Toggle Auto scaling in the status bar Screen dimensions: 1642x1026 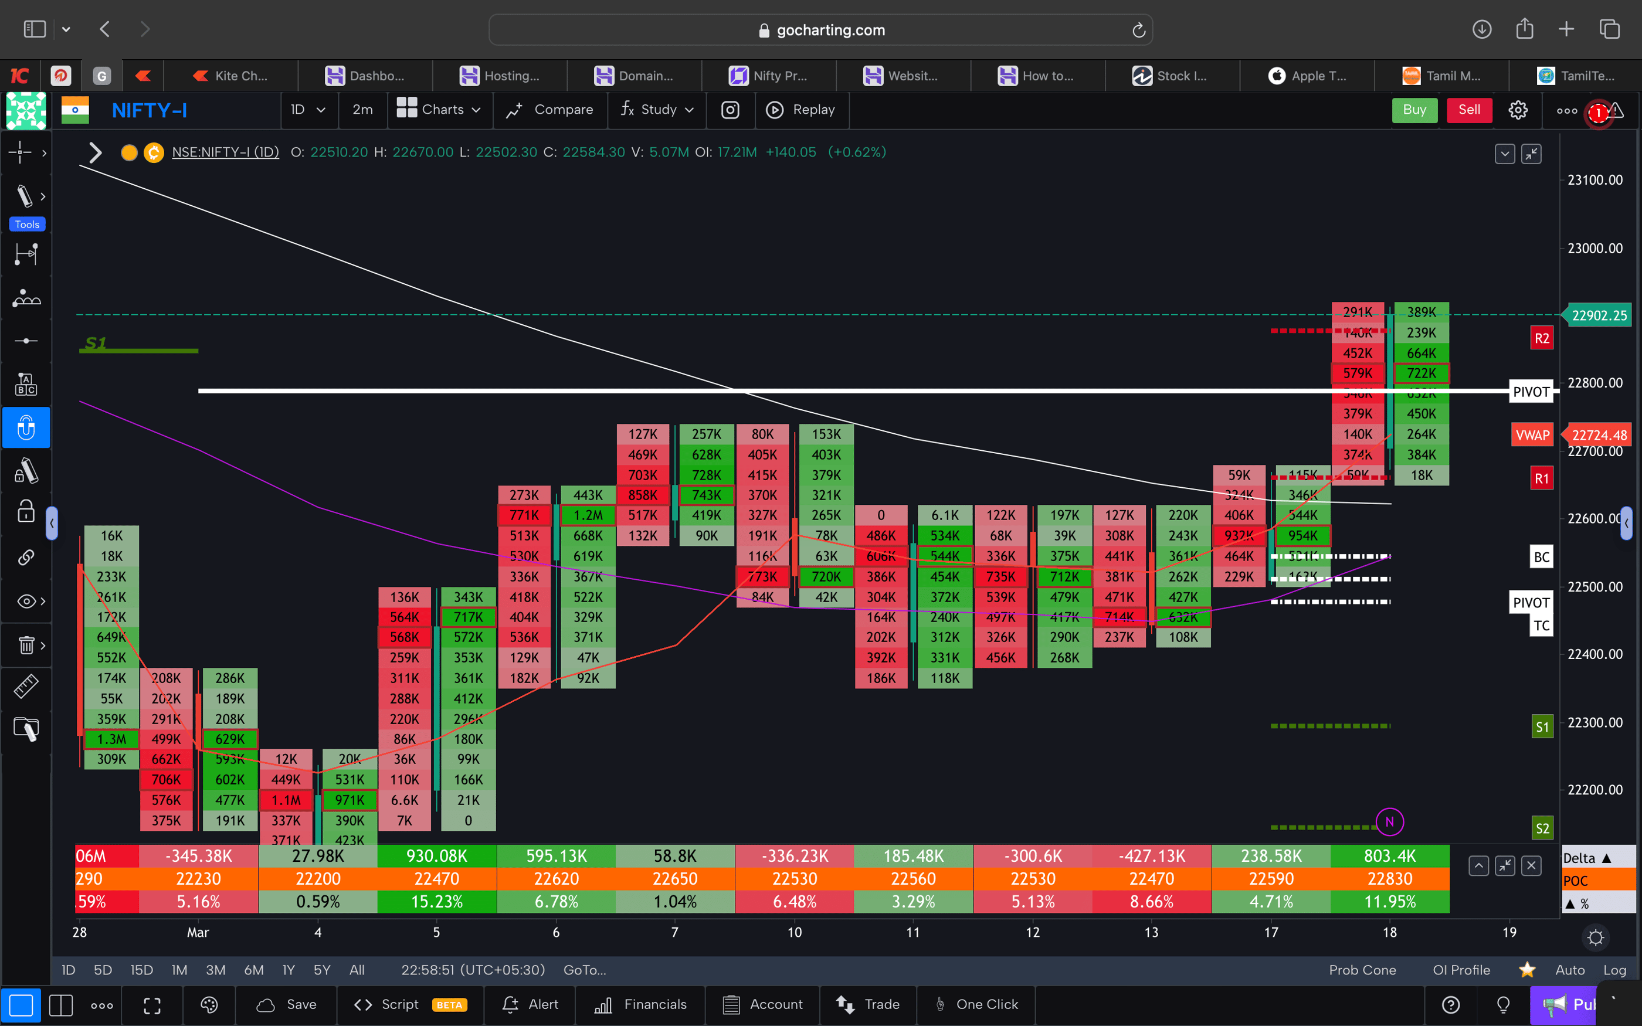tap(1571, 970)
